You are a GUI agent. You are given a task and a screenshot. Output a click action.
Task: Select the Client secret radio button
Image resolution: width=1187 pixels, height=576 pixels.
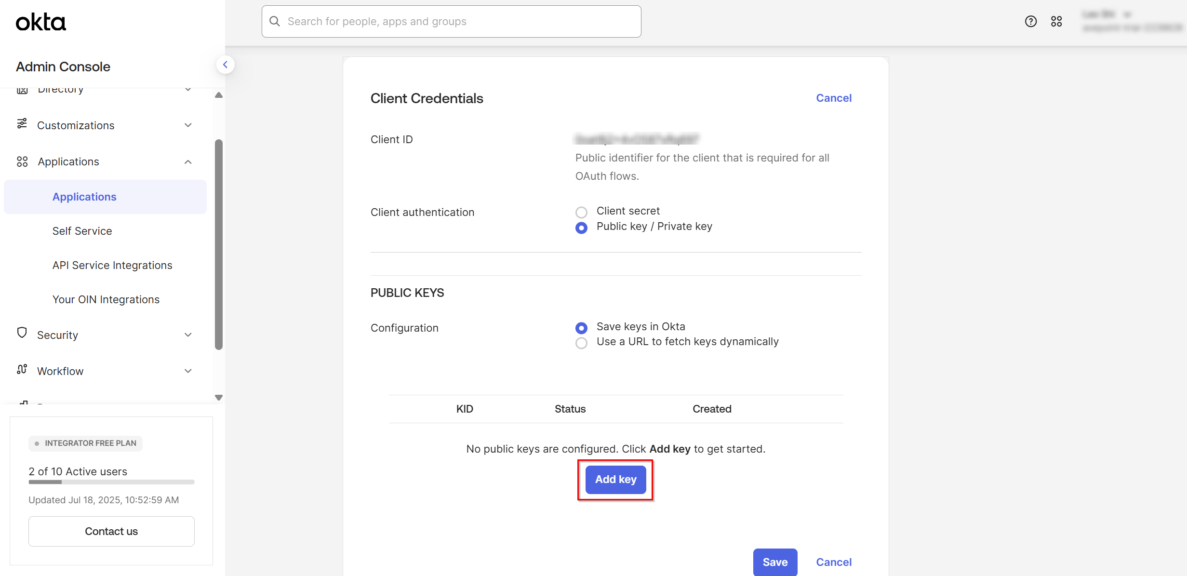(581, 212)
